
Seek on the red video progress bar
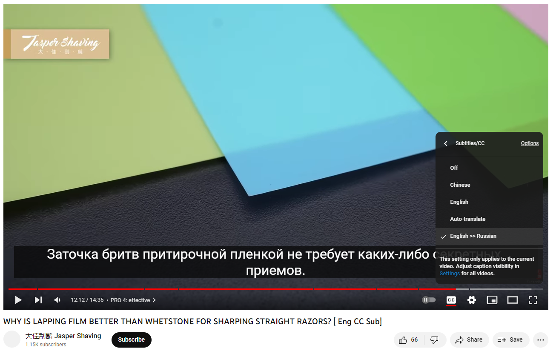tap(213, 289)
